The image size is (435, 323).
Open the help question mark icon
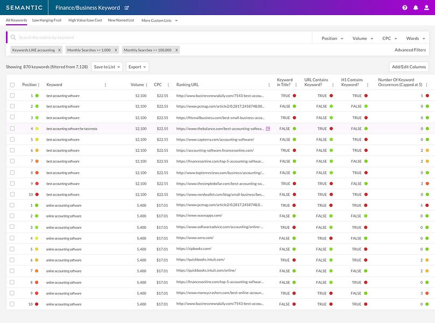[405, 8]
